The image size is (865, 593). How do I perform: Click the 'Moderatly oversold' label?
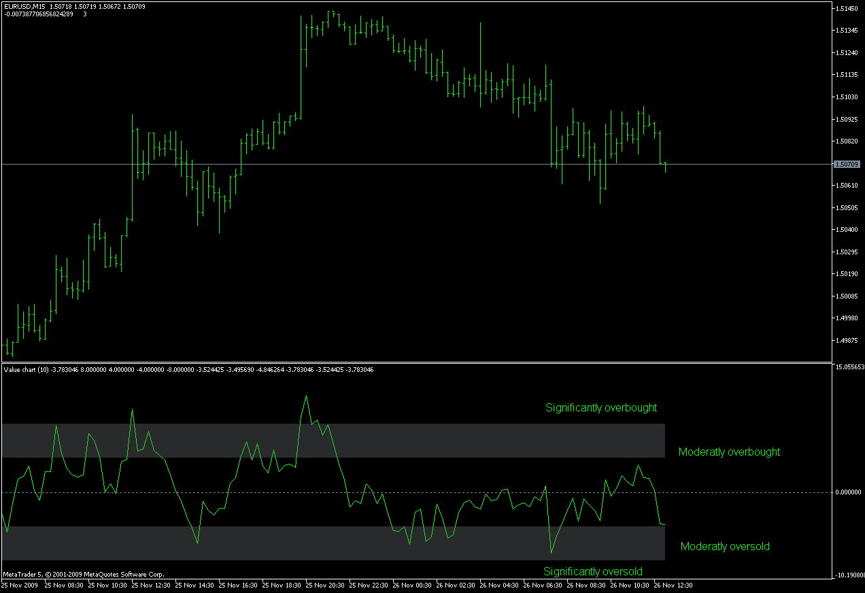(725, 546)
